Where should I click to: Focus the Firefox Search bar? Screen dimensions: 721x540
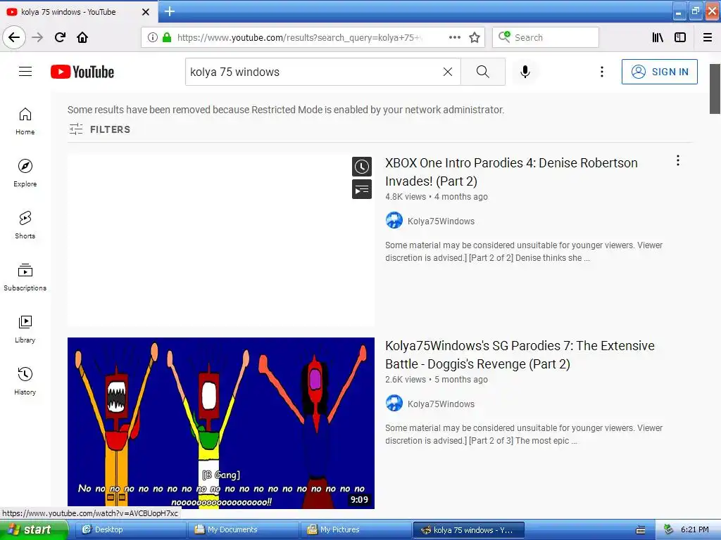click(546, 37)
